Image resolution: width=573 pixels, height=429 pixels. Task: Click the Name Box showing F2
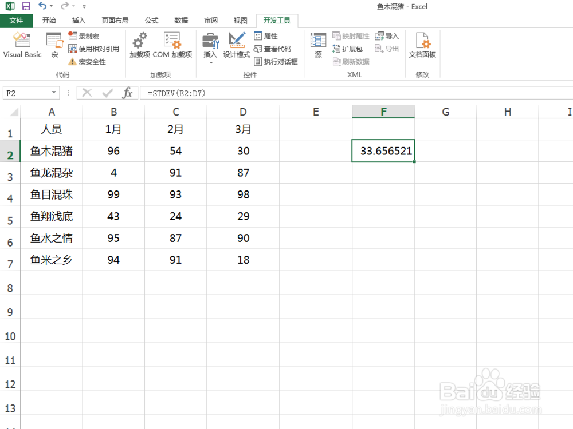click(27, 93)
